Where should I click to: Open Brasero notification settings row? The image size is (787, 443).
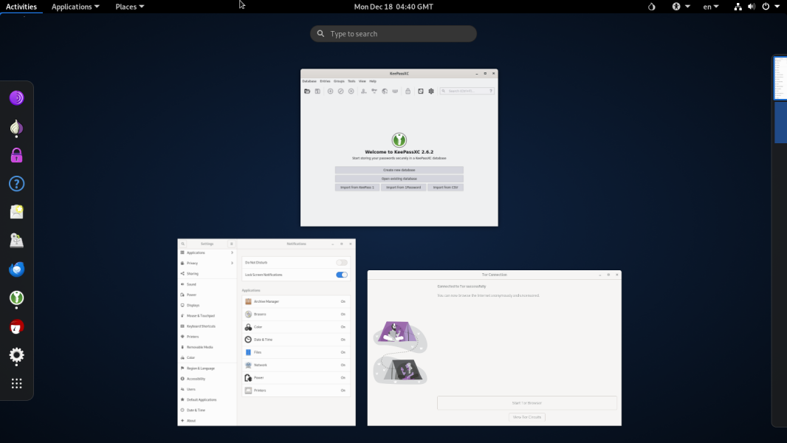[295, 314]
